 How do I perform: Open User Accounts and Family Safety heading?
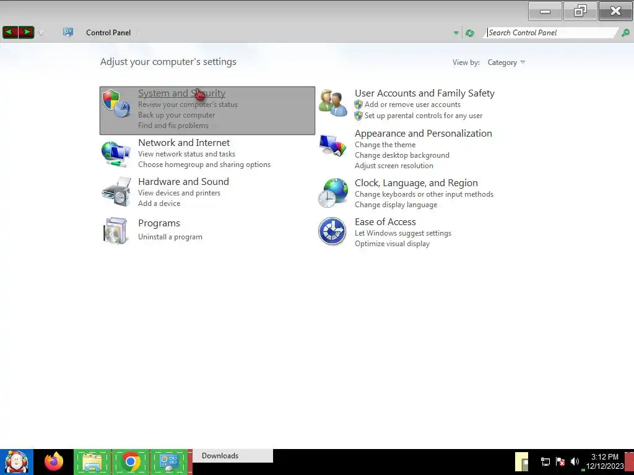pyautogui.click(x=425, y=93)
